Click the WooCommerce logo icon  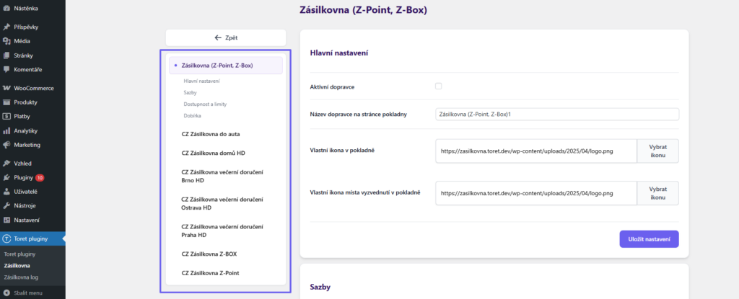(6, 88)
